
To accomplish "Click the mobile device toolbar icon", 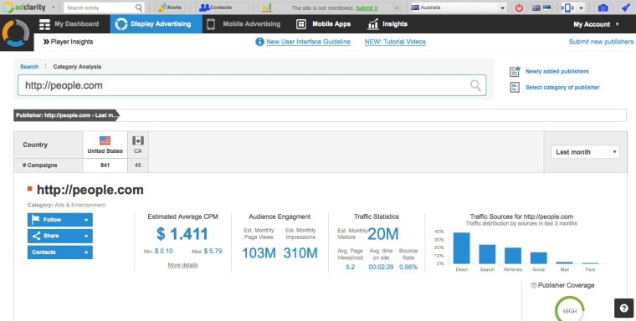I will click(567, 8).
